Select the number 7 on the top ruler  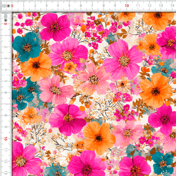(92, 6)
